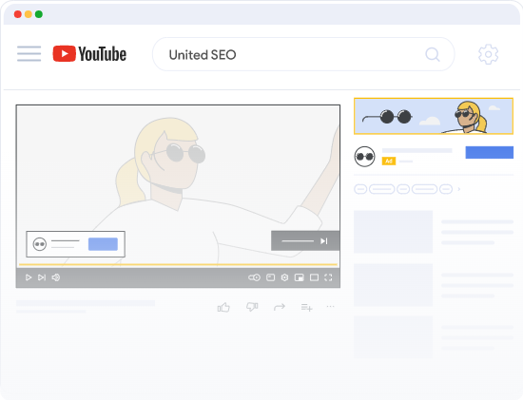Click the search magnifier icon
The image size is (523, 400).
click(x=433, y=54)
